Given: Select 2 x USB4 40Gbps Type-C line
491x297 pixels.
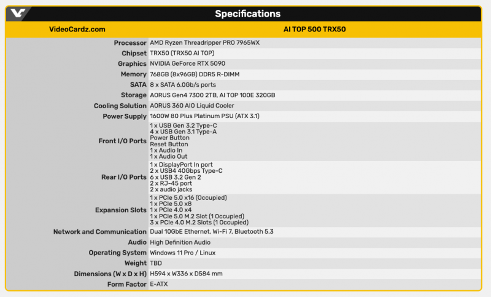Looking at the screenshot, I should 186,171.
